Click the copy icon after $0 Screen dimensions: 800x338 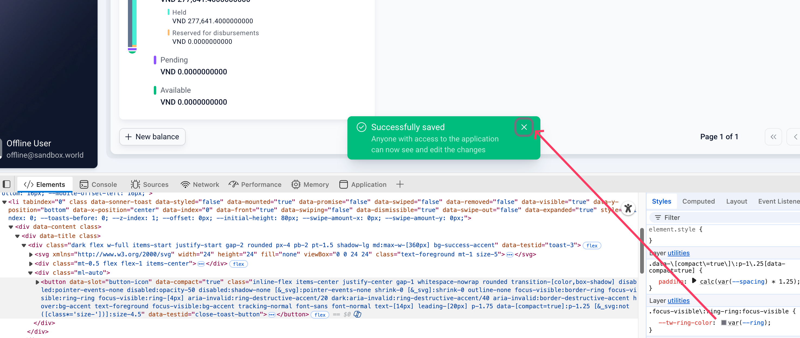coord(357,314)
